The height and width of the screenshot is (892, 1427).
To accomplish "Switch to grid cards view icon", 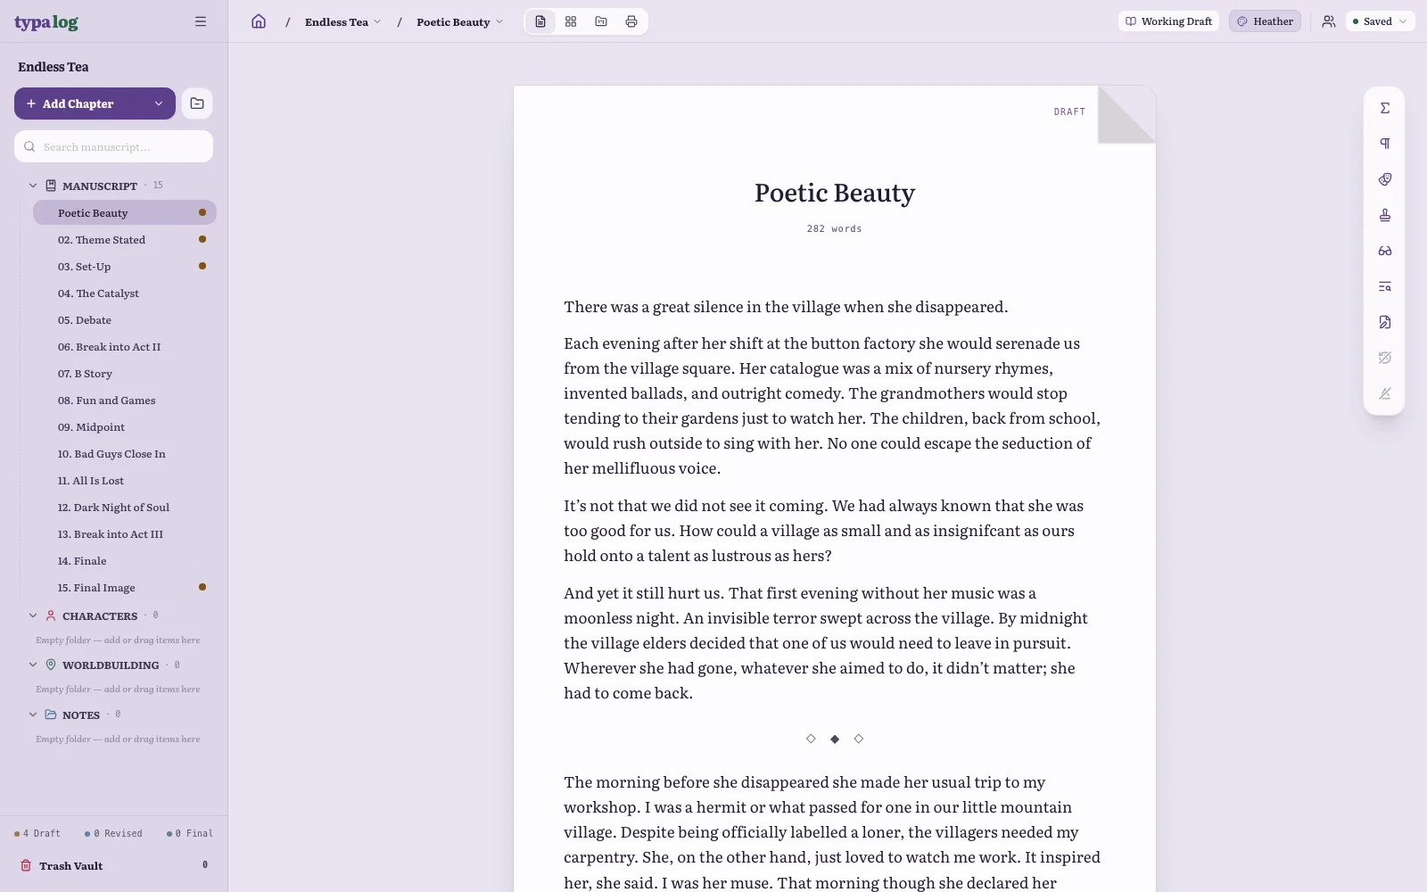I will [571, 21].
